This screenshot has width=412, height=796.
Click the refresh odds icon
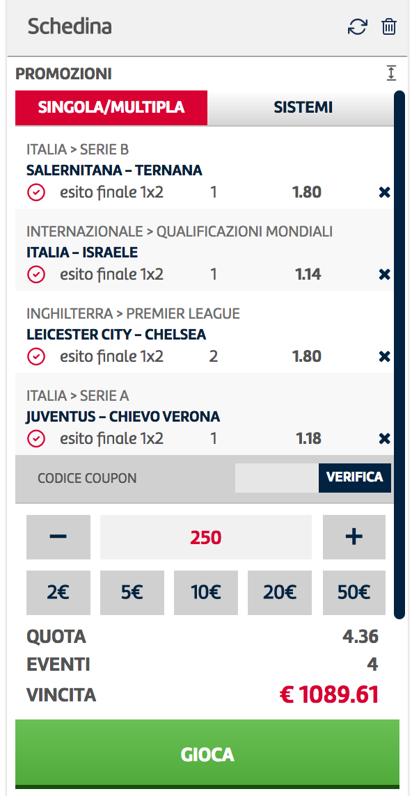pos(357,27)
